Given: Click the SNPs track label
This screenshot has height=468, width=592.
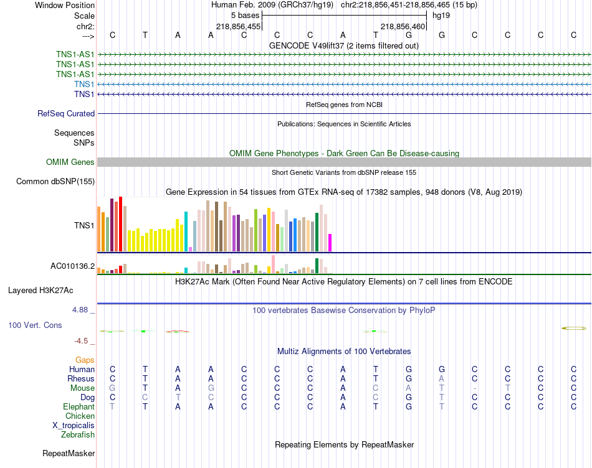Looking at the screenshot, I should point(84,143).
